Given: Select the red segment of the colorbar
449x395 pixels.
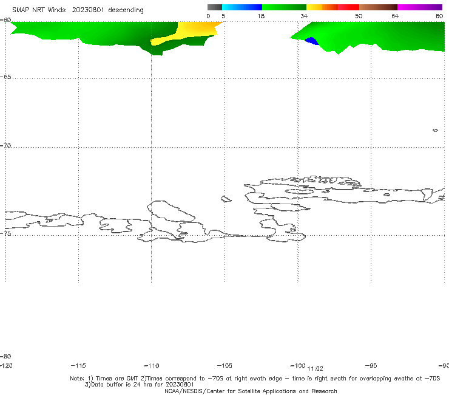Looking at the screenshot, I should click(348, 7).
